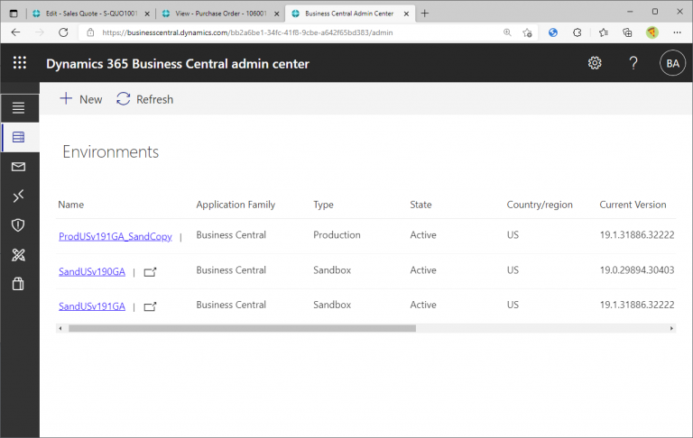
Task: Open the security shield sidebar icon
Action: [x=19, y=225]
